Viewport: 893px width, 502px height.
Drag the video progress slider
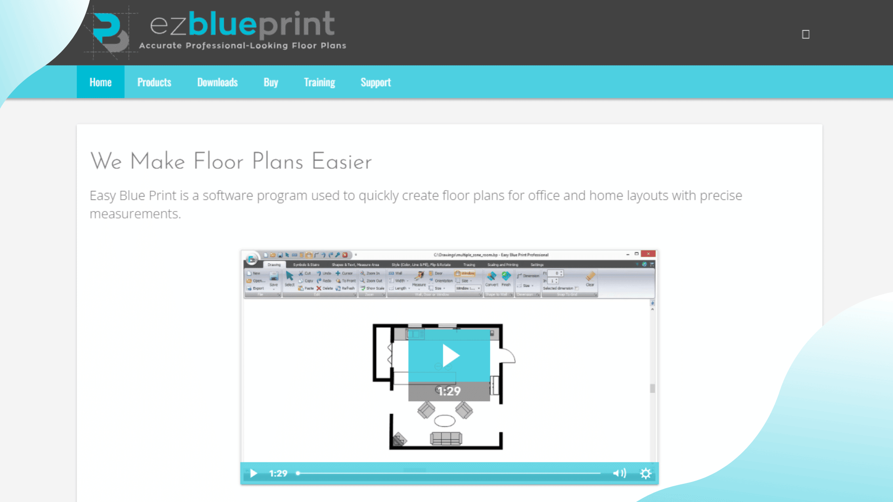point(299,473)
